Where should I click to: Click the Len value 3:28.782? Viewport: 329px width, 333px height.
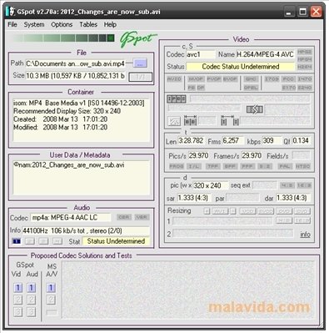(x=191, y=140)
